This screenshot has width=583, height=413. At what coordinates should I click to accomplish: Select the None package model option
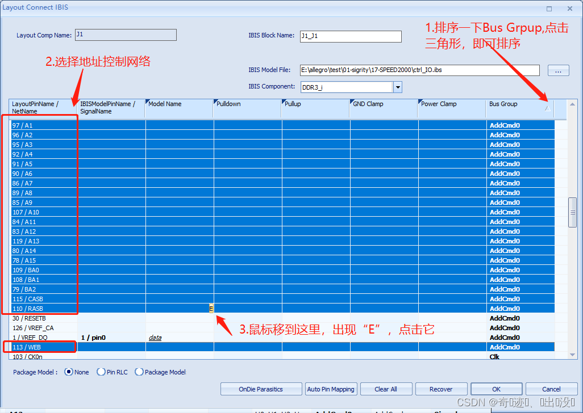click(68, 372)
